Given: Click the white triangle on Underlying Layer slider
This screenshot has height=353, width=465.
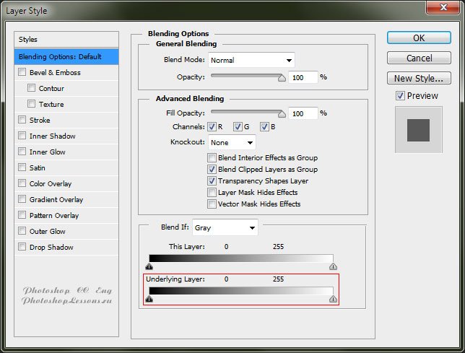Looking at the screenshot, I should tap(333, 298).
